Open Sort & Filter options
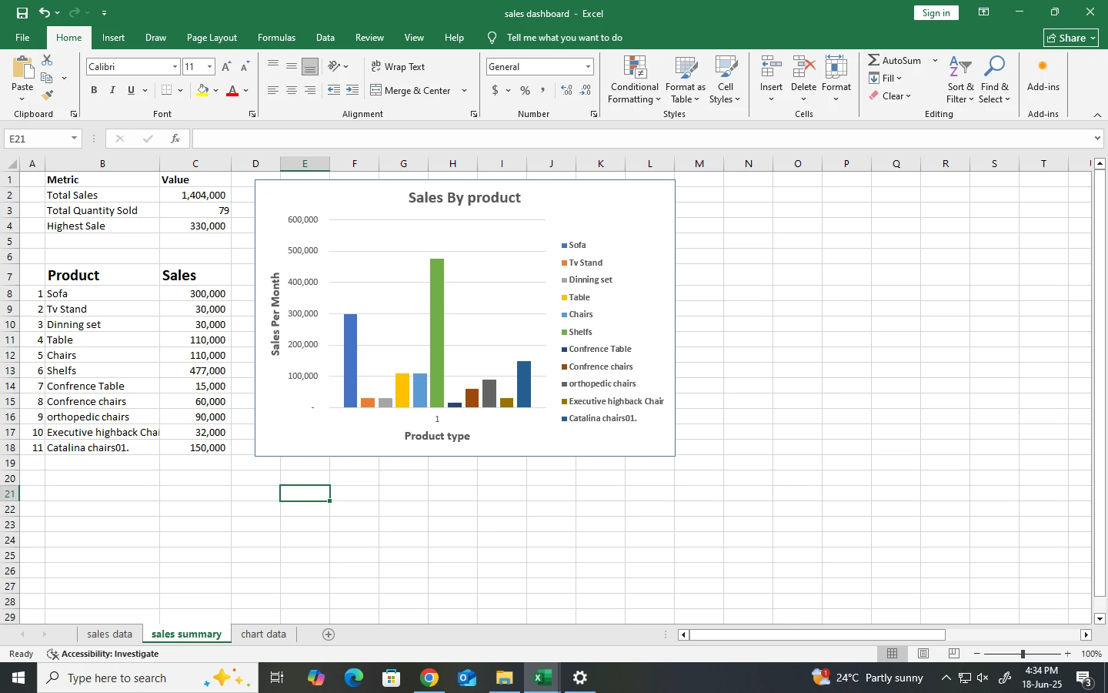 [x=960, y=79]
